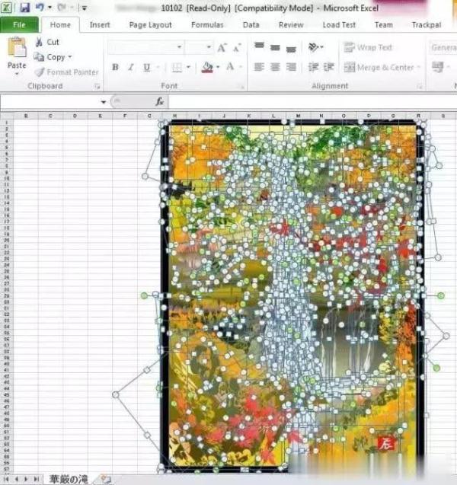Image resolution: width=457 pixels, height=485 pixels.
Task: Open the Alignment dialog launcher
Action: [x=420, y=87]
